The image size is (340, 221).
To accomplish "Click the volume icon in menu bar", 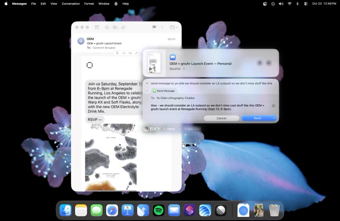I will [x=281, y=3].
